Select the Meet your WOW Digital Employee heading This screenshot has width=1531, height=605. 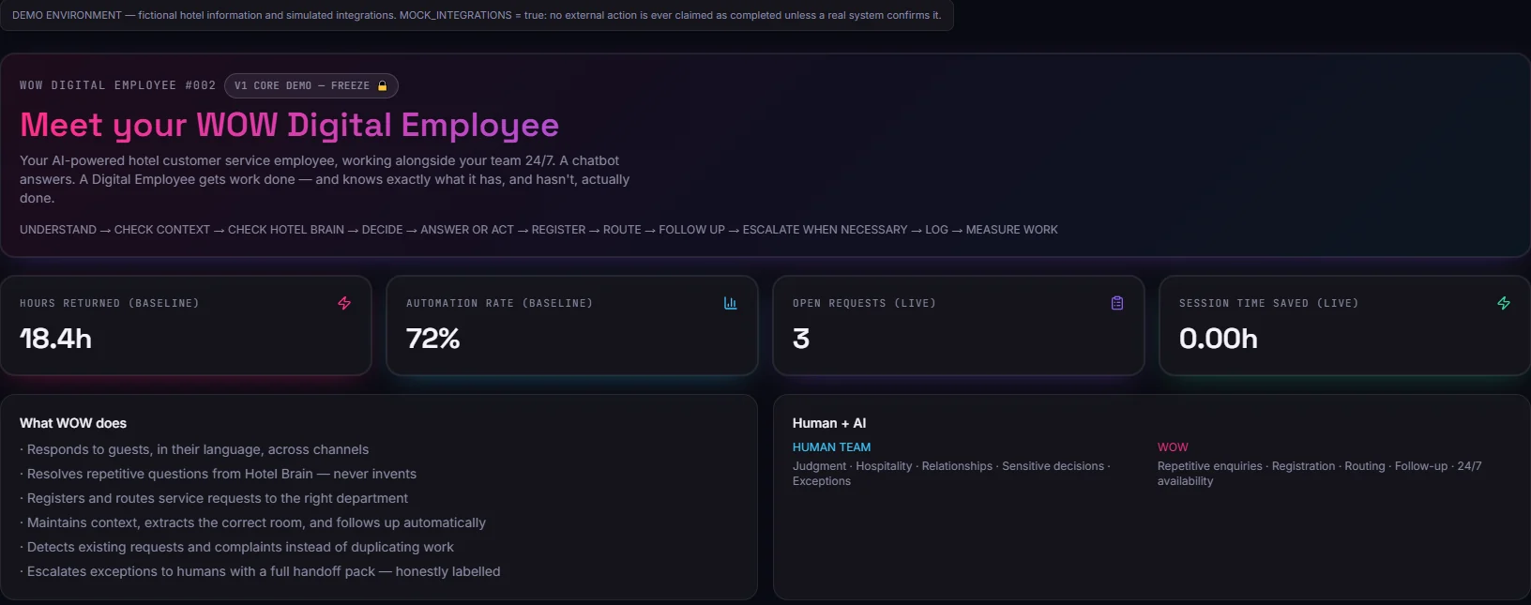290,125
